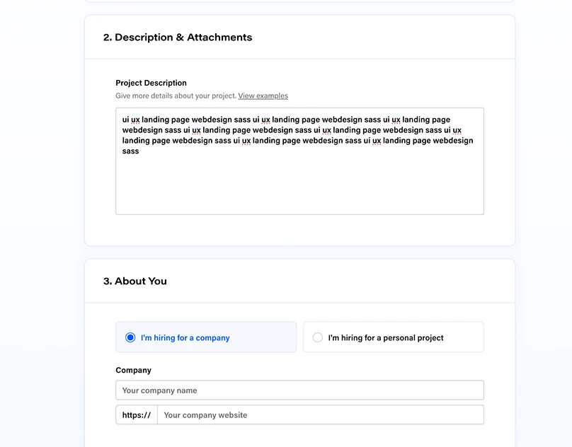This screenshot has height=447, width=572.
Task: Click inside the Project Description text area
Action: [299, 177]
